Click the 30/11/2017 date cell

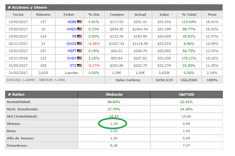click(x=18, y=44)
